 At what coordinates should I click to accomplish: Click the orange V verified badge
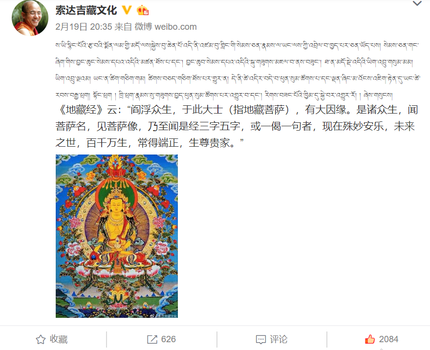(127, 10)
